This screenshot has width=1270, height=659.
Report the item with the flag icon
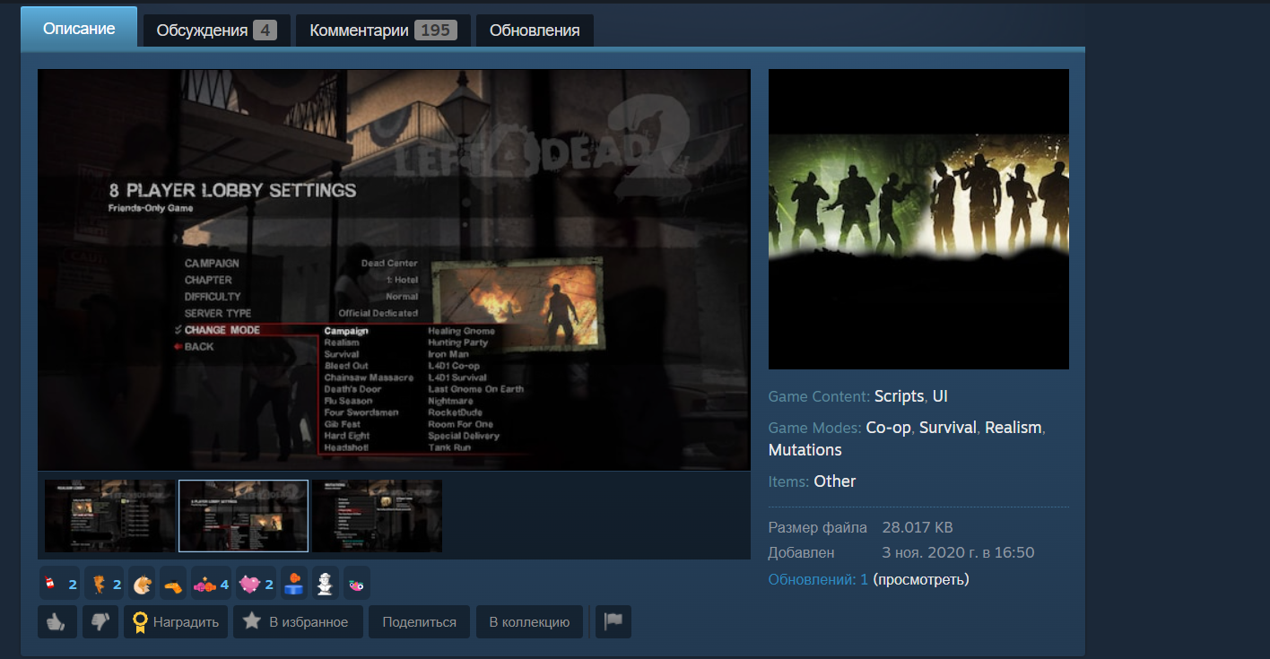tap(613, 621)
